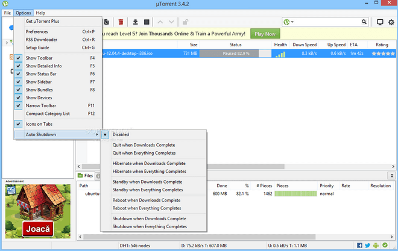Click the Start Torrent download arrow icon
Image resolution: width=398 pixels, height=251 pixels.
pyautogui.click(x=136, y=22)
